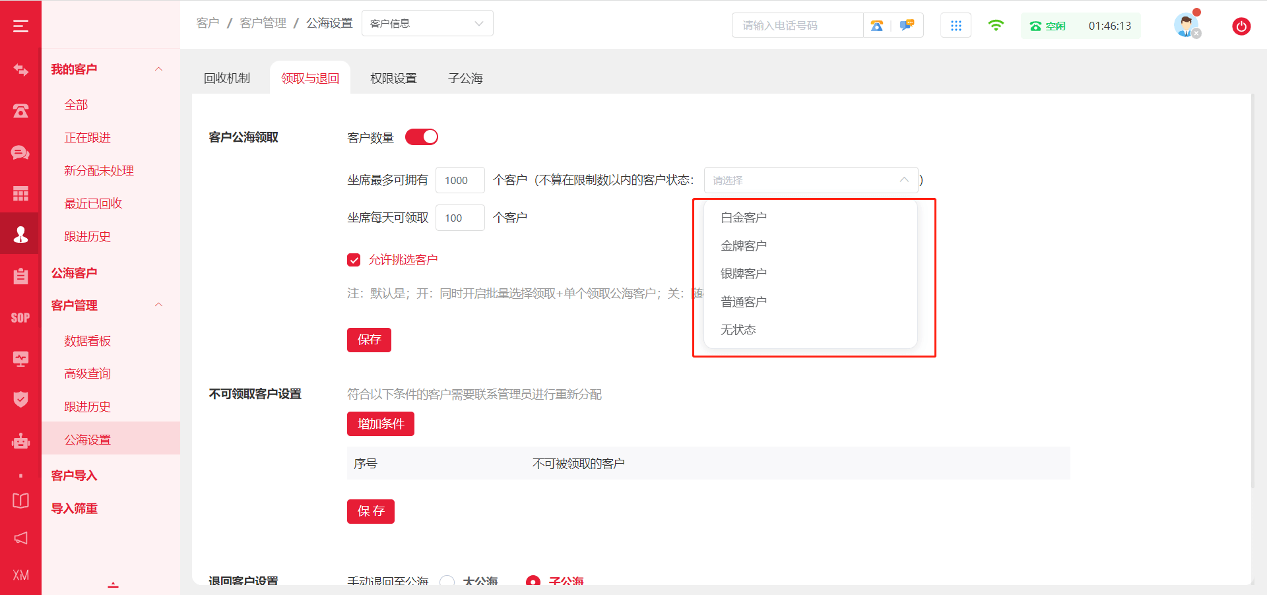
Task: Open 最近已回收 in the sidebar
Action: (x=93, y=204)
